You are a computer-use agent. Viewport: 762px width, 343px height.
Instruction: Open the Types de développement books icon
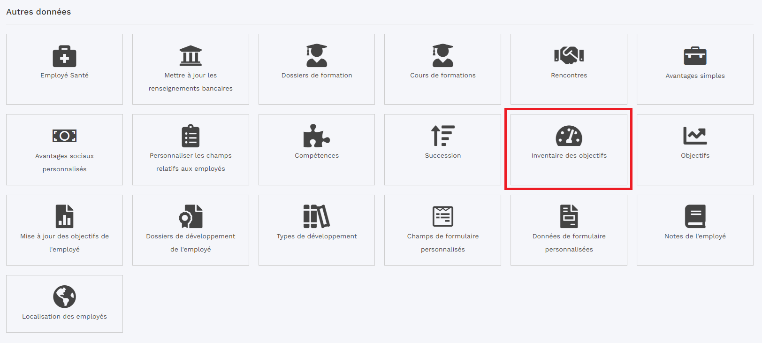[316, 216]
